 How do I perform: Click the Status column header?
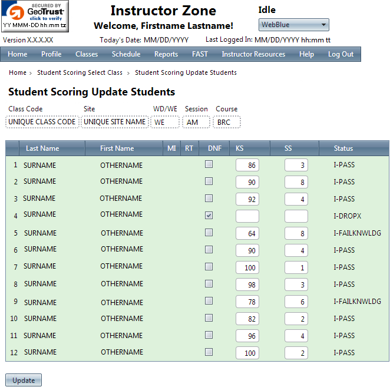354,148
